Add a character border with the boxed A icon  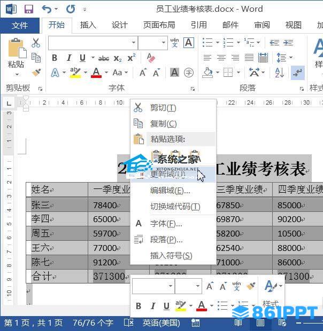[189, 43]
